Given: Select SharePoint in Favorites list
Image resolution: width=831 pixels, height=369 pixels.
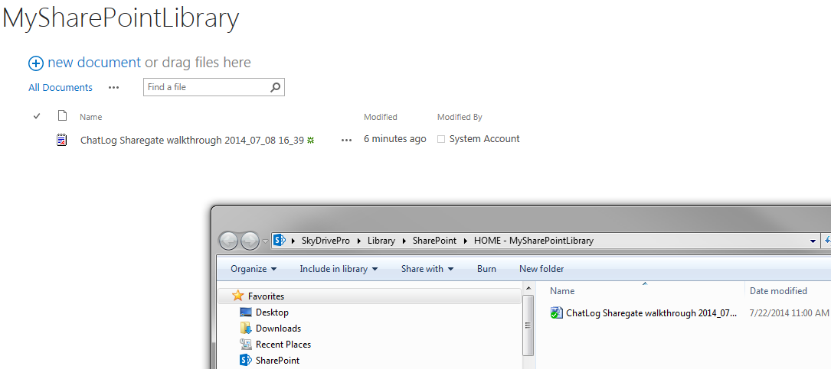Looking at the screenshot, I should [277, 361].
